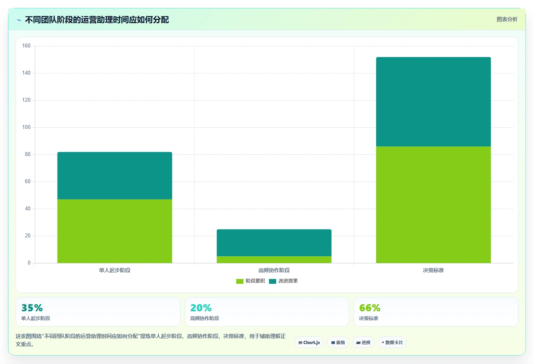534x364 pixels.
Task: Click the x-axis label 决策标准
Action: [x=433, y=270]
